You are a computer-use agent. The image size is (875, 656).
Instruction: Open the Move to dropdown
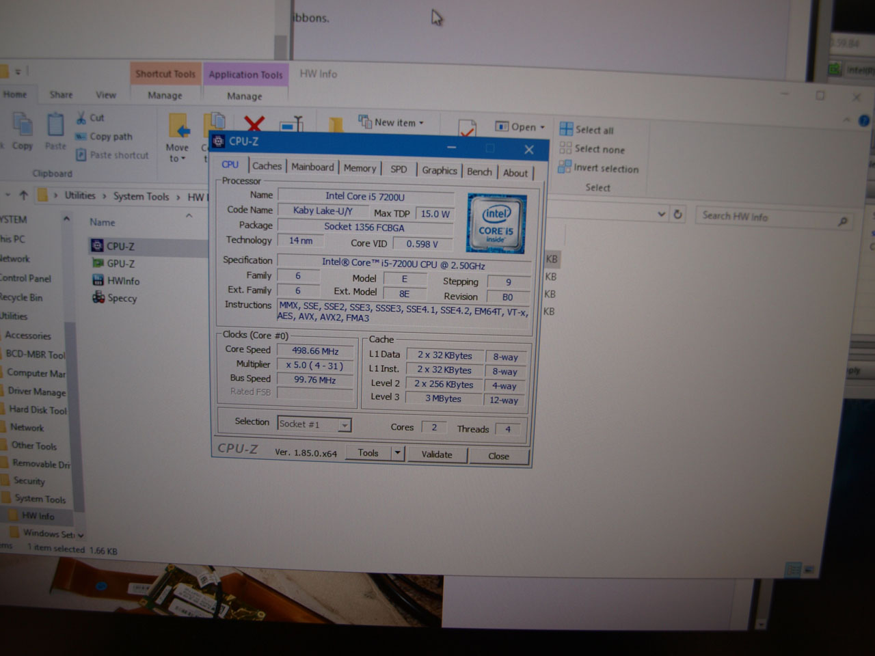pyautogui.click(x=176, y=153)
